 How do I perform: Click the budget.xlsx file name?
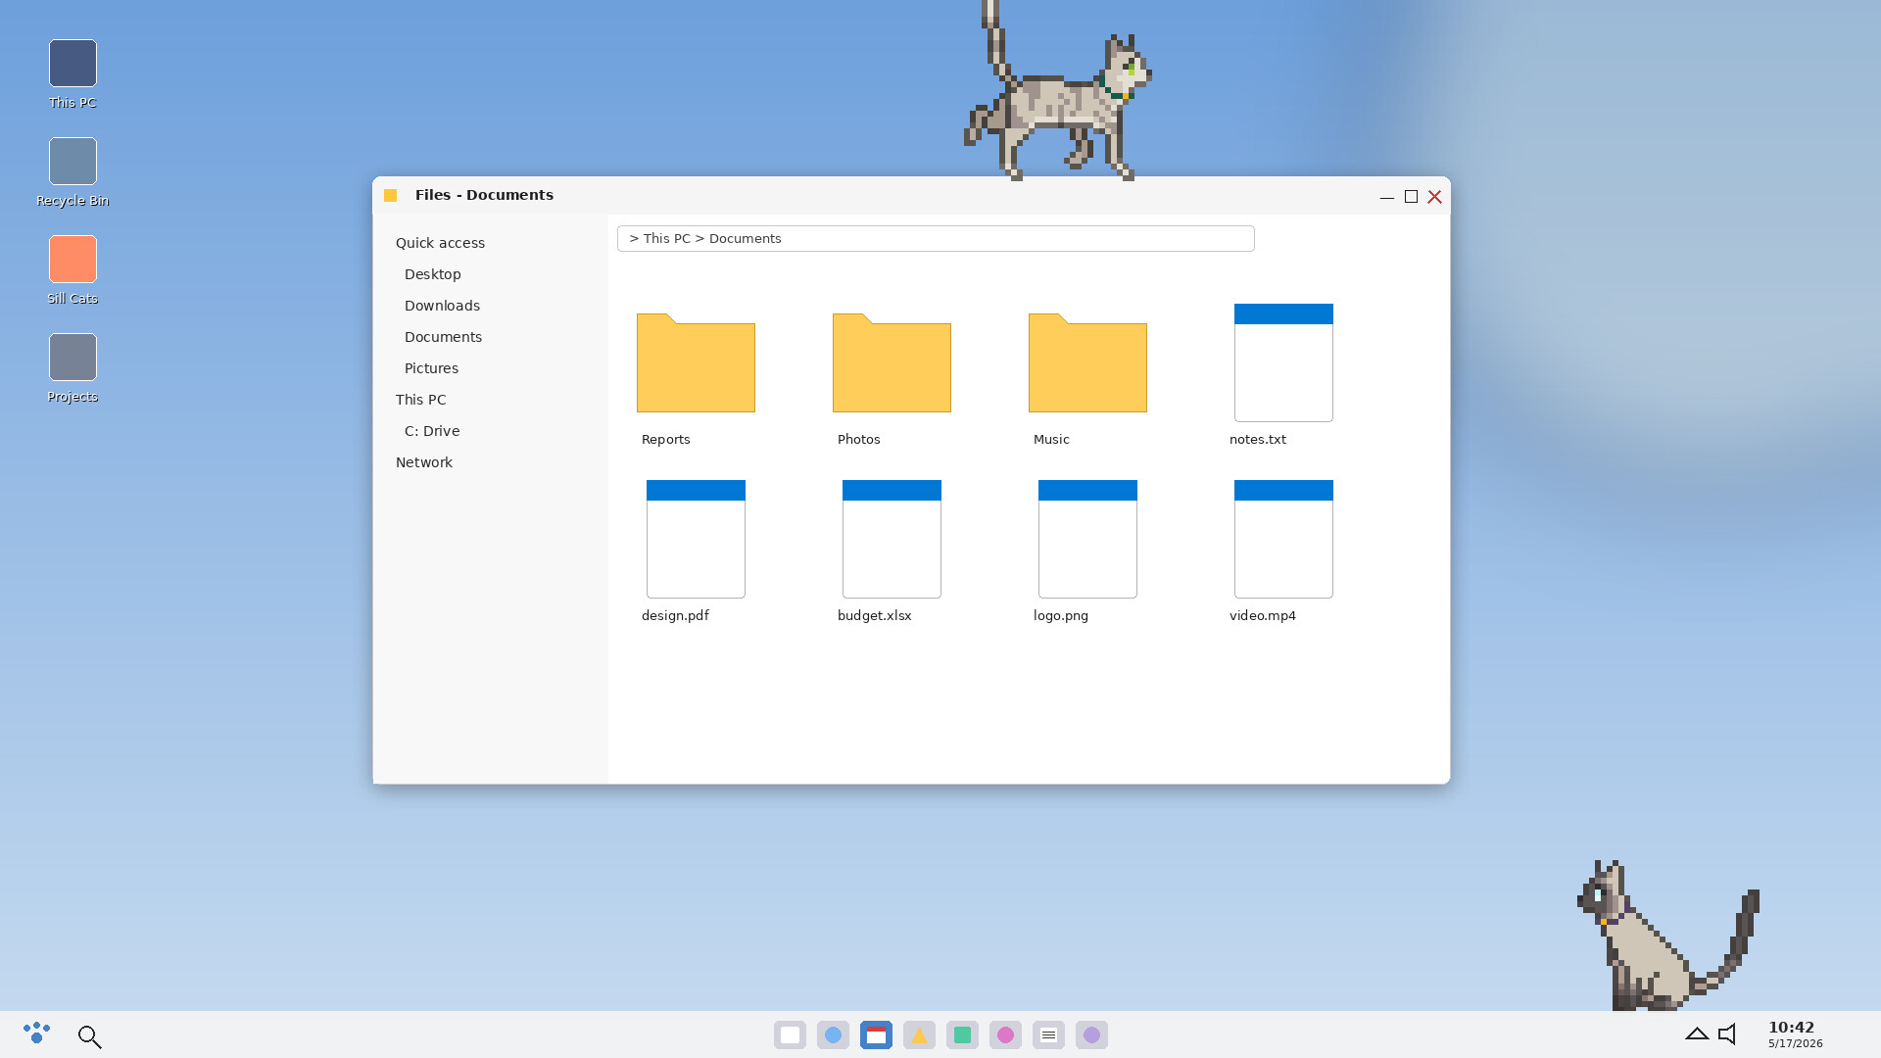pos(875,615)
